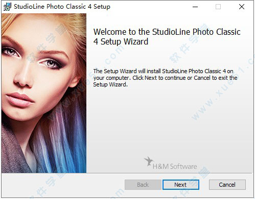
Task: Click the H&M Software logo text
Action: (175, 166)
